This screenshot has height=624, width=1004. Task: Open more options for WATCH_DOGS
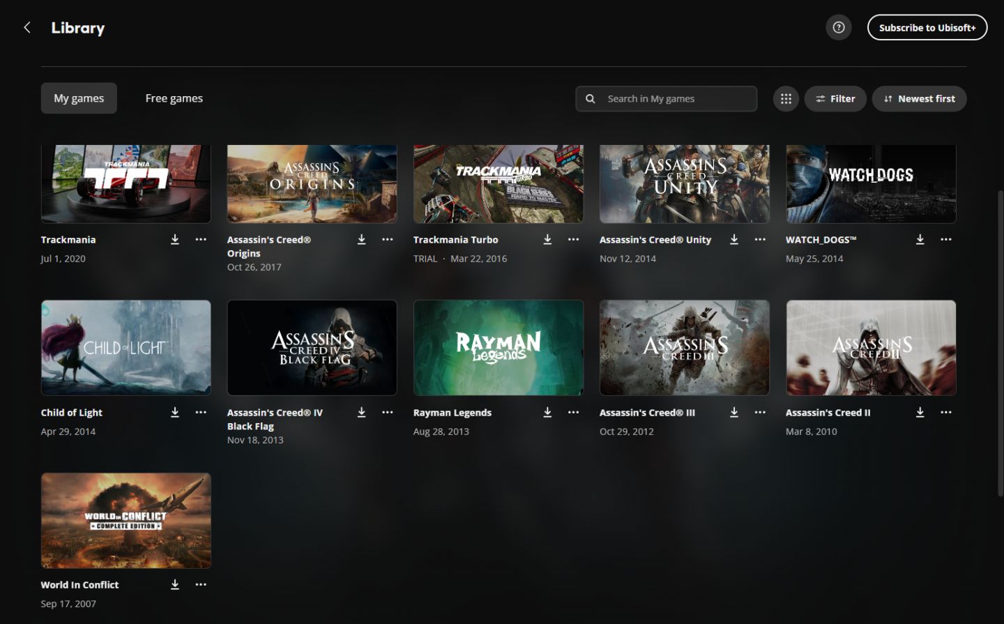click(946, 239)
